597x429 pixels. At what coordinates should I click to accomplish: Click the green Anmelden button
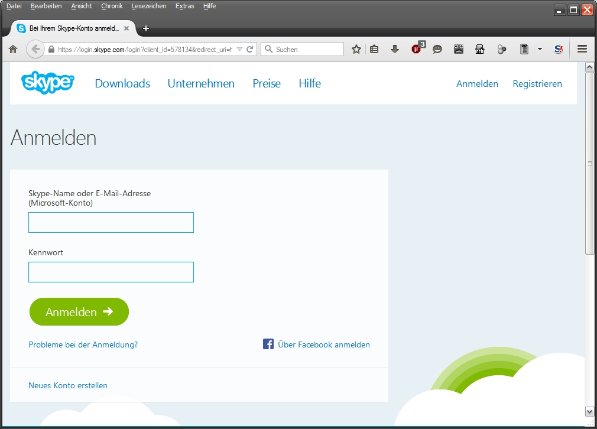pos(79,312)
